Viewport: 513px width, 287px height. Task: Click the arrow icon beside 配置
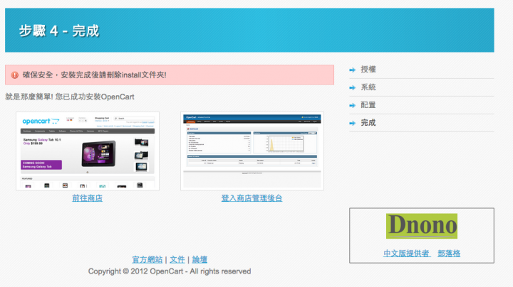353,105
